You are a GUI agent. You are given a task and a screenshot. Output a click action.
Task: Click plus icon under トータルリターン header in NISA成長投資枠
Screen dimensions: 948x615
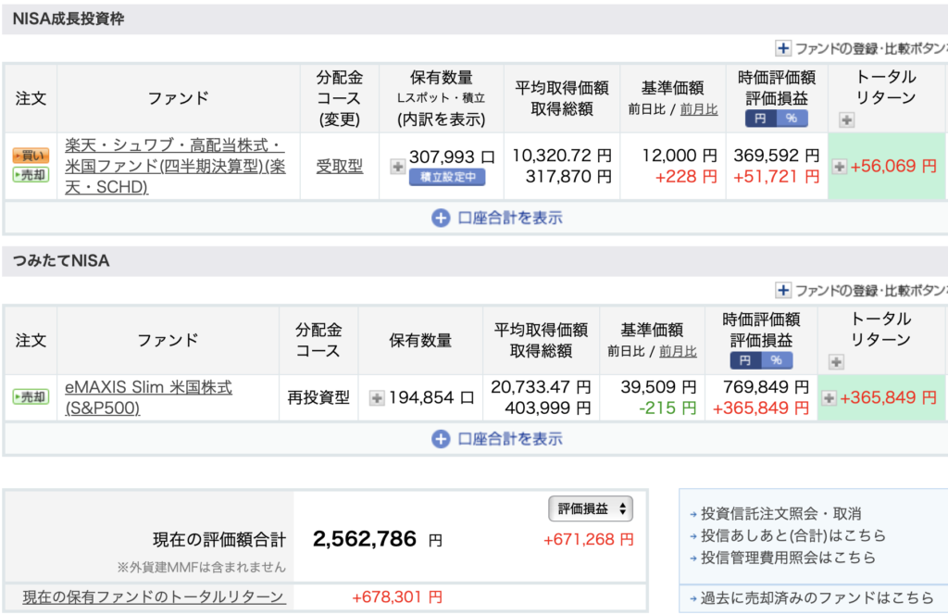[x=847, y=119]
